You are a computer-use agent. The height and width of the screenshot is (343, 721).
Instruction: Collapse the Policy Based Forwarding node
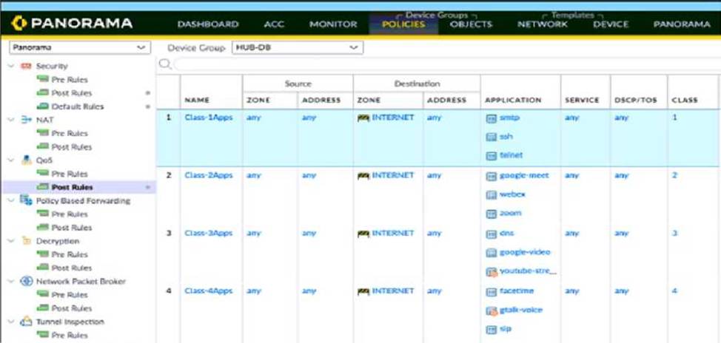click(12, 200)
